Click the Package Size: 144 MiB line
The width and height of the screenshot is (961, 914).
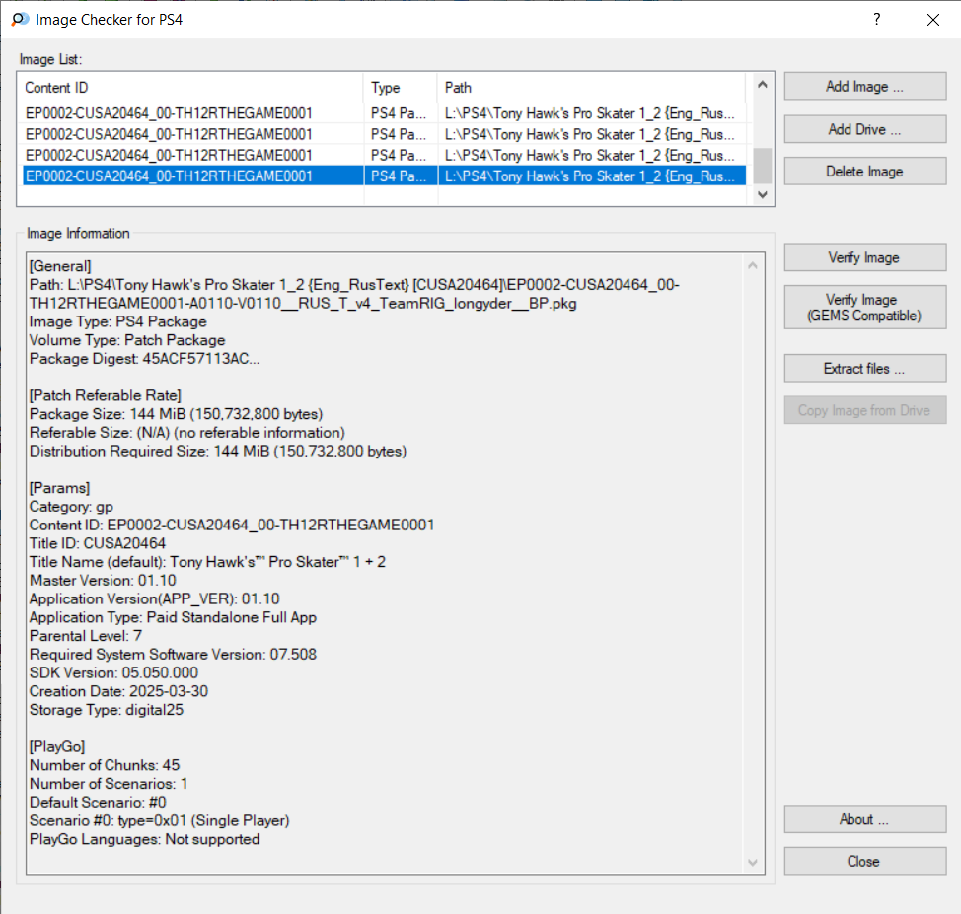click(177, 414)
